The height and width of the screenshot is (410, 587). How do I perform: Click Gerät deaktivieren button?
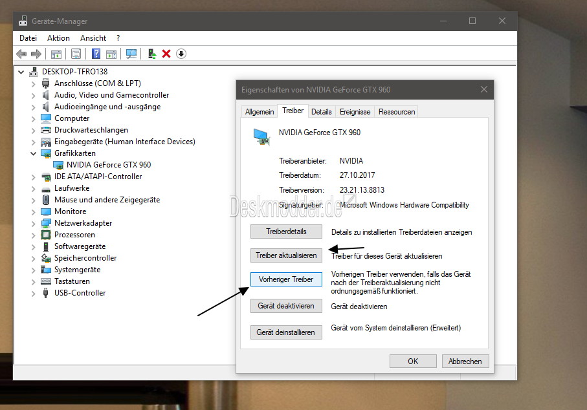point(286,306)
